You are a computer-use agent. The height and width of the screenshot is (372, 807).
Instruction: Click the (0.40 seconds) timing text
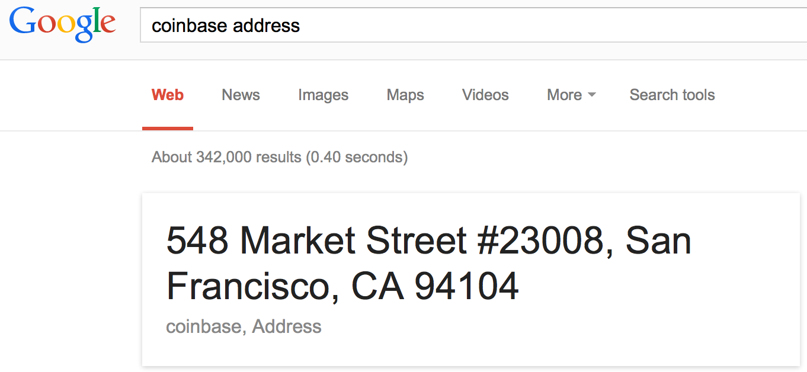[357, 157]
